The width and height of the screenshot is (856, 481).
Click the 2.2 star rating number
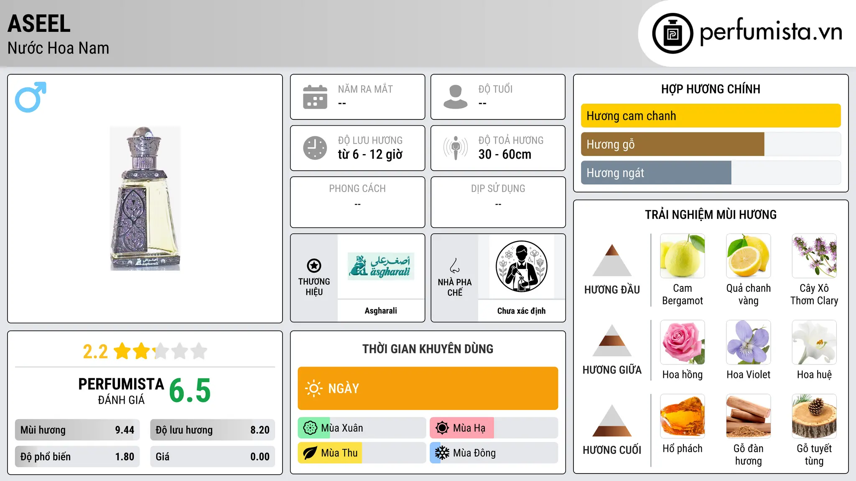tap(95, 352)
